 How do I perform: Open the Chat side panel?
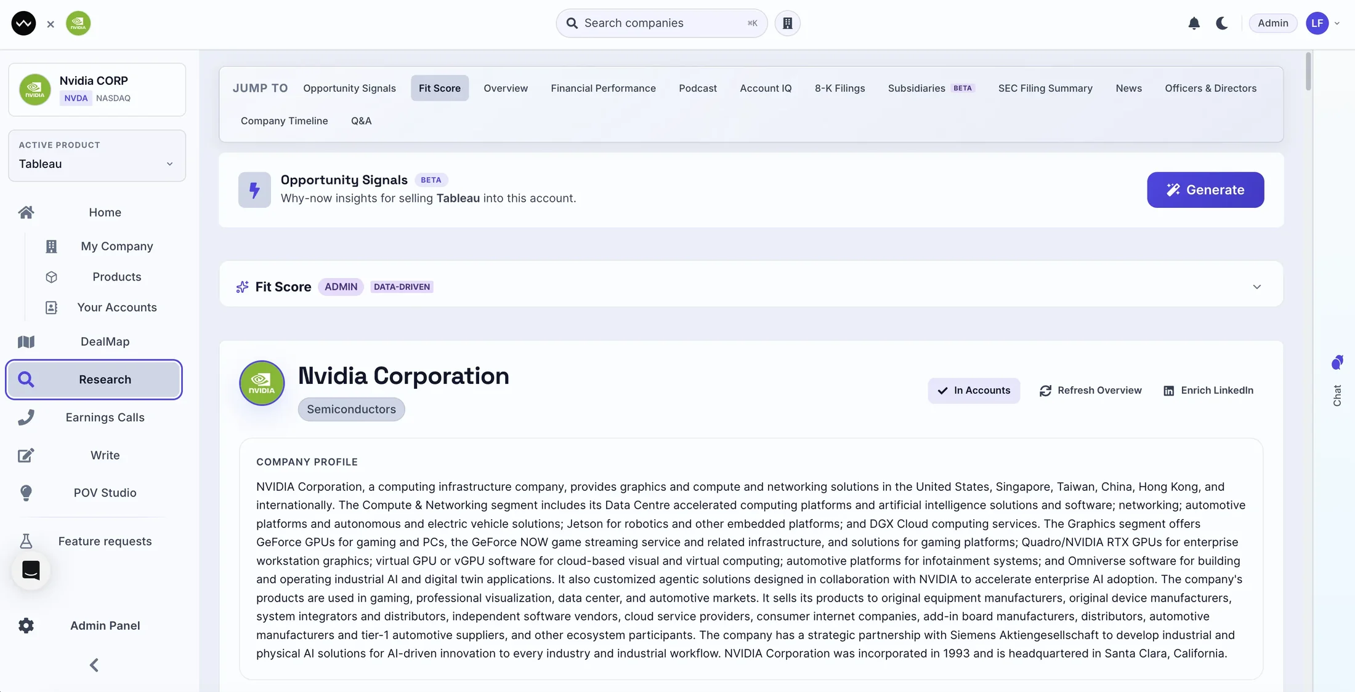tap(1337, 381)
